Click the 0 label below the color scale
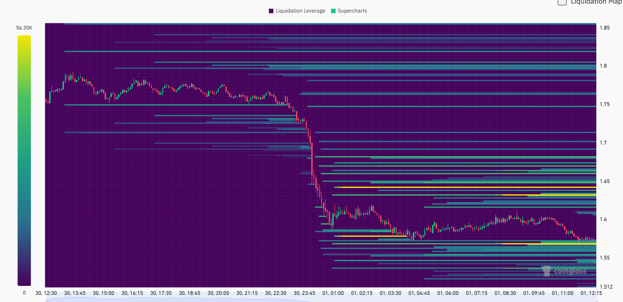This screenshot has height=302, width=623. click(24, 293)
